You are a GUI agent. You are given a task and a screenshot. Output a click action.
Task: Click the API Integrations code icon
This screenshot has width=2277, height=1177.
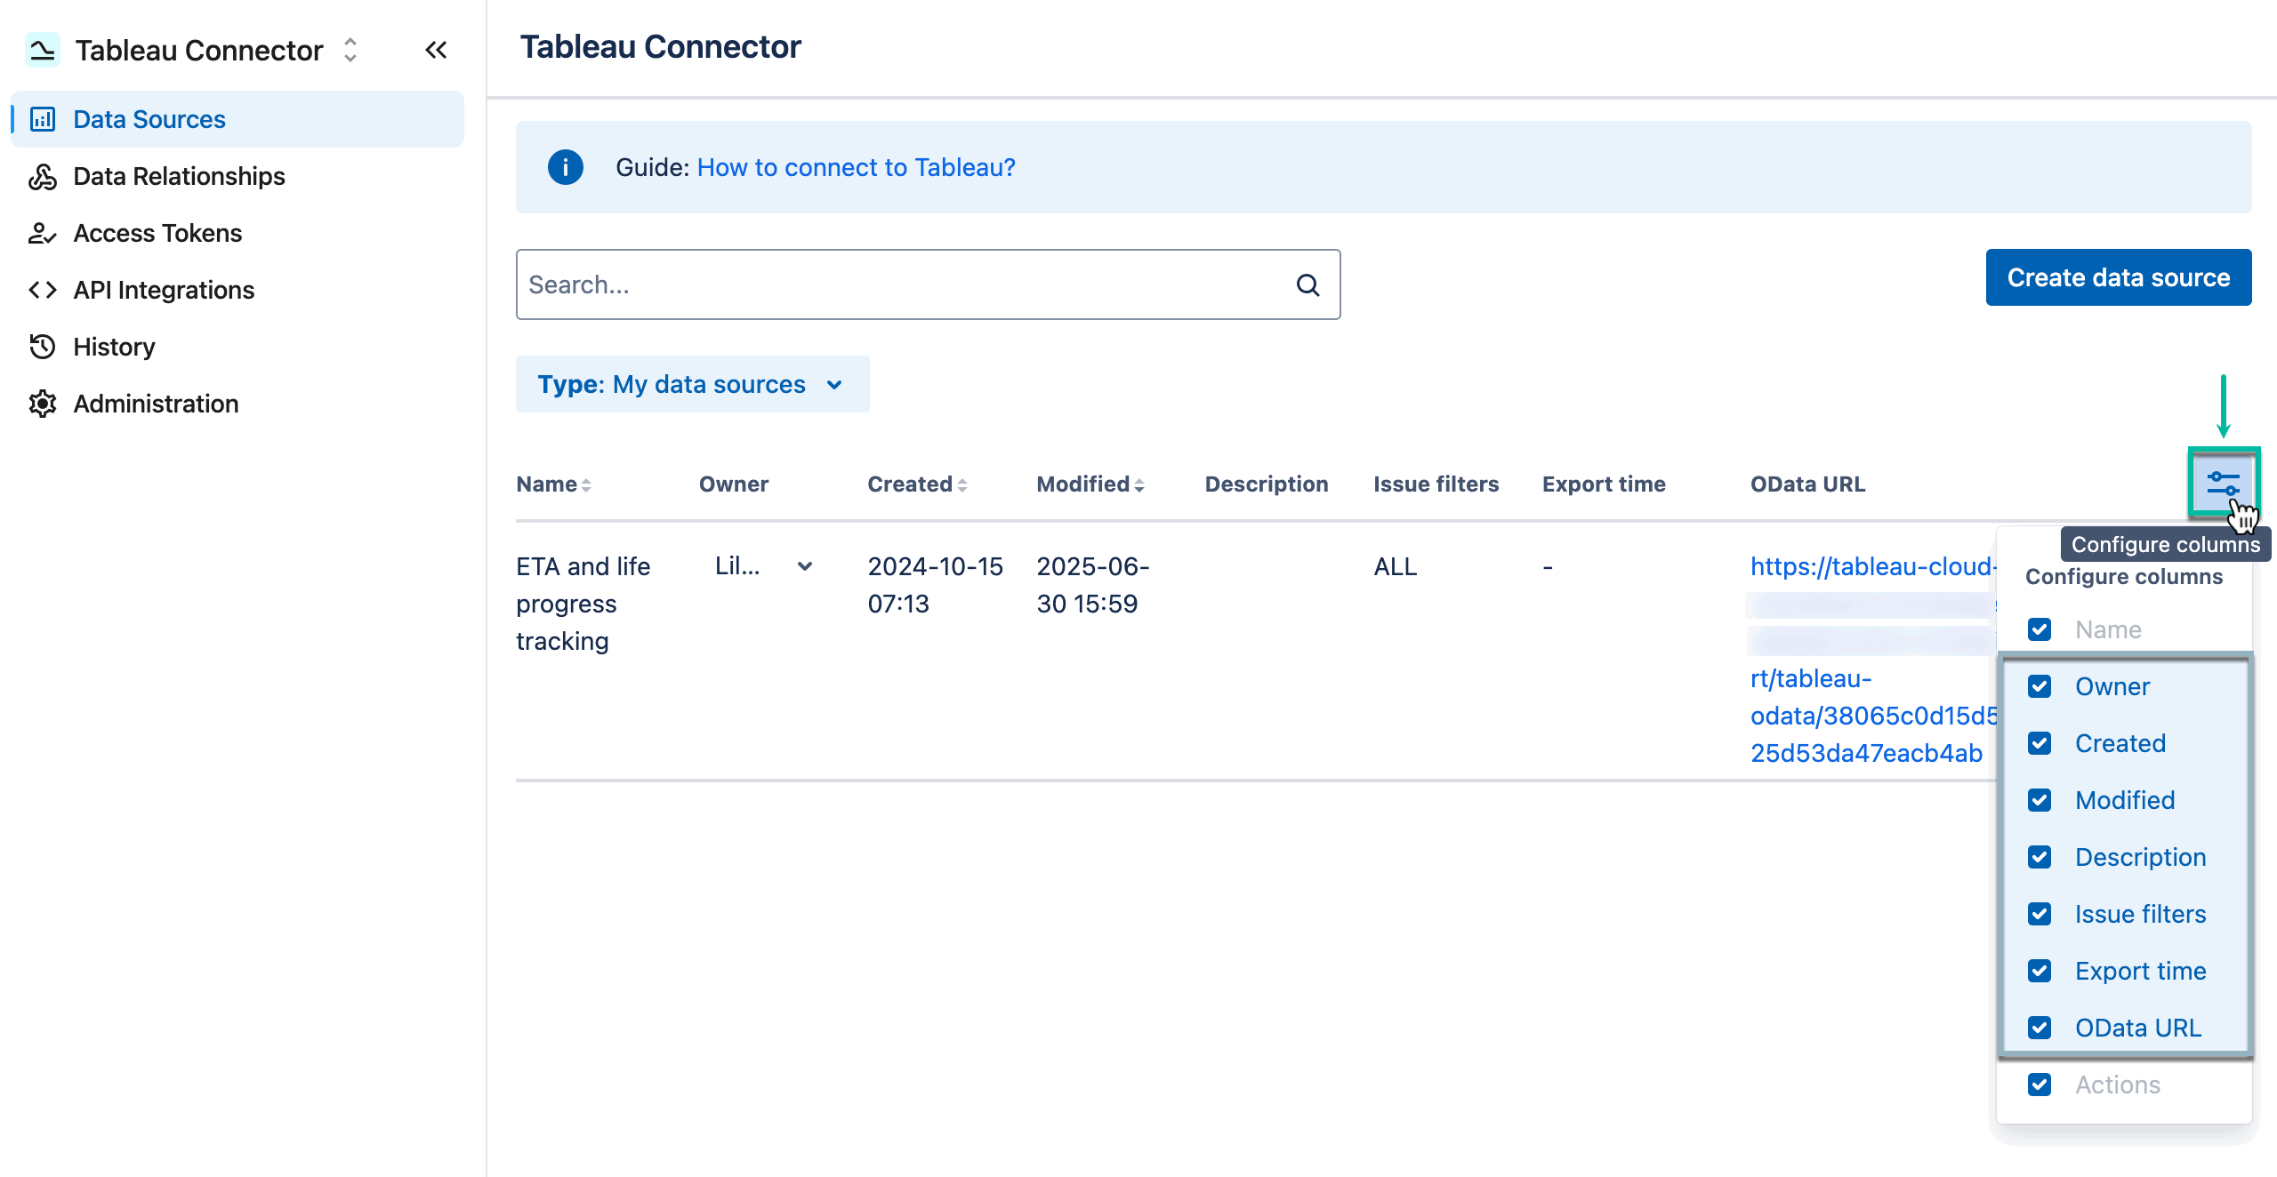[41, 289]
